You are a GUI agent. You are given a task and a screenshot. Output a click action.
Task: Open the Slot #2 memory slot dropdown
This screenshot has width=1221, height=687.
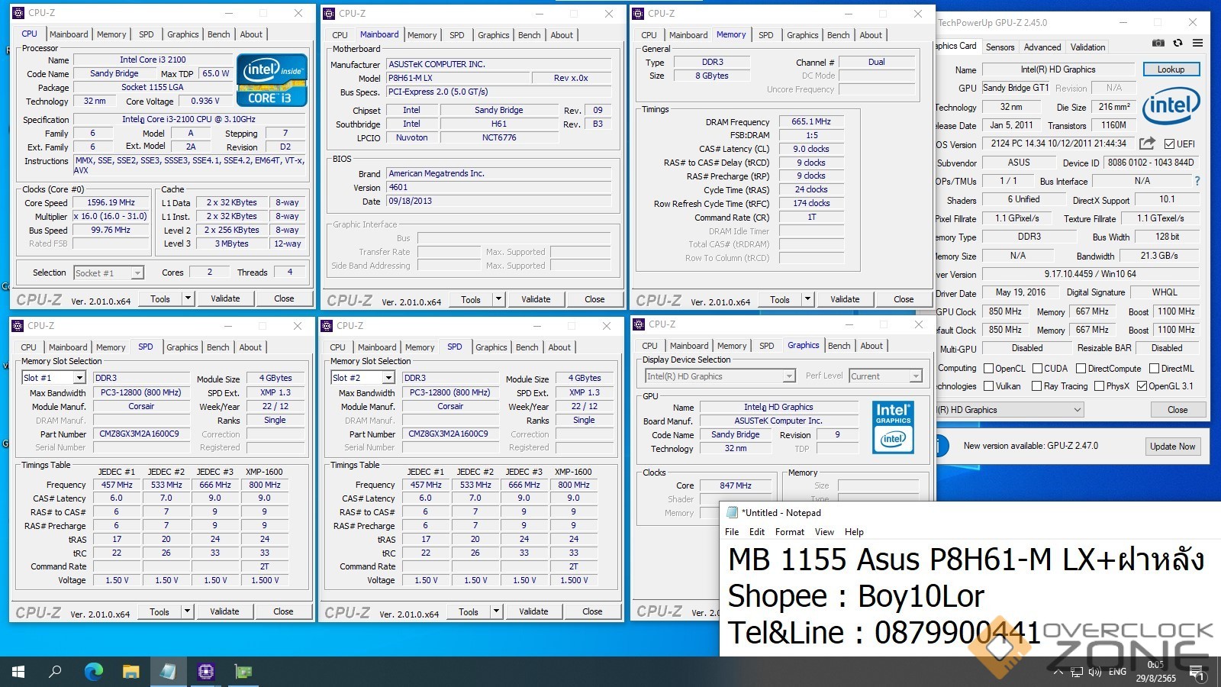pos(388,378)
